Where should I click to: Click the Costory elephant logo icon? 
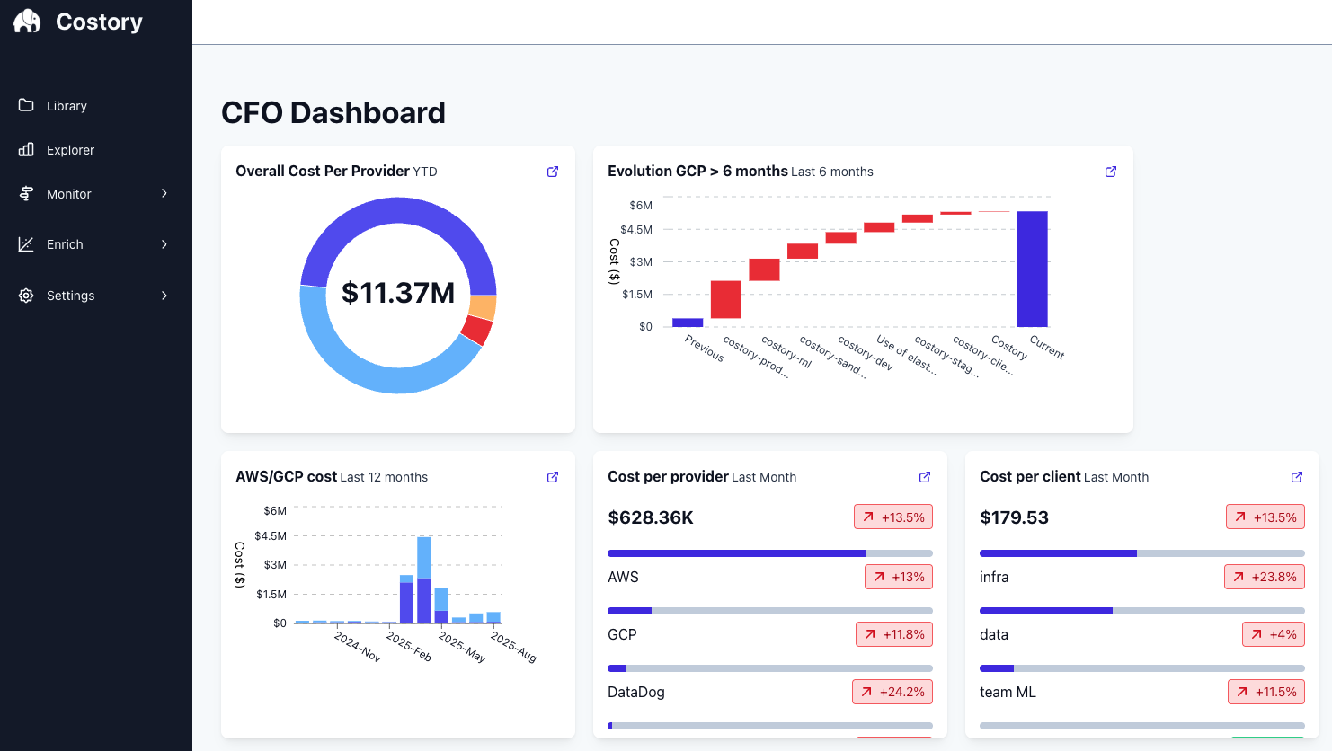point(27,22)
